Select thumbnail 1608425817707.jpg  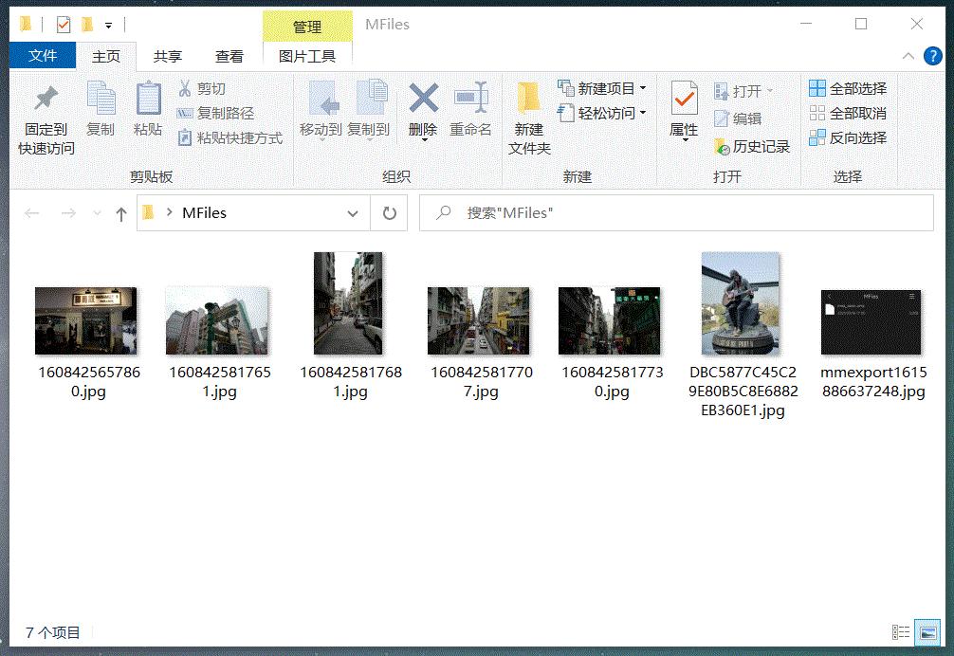click(x=478, y=321)
